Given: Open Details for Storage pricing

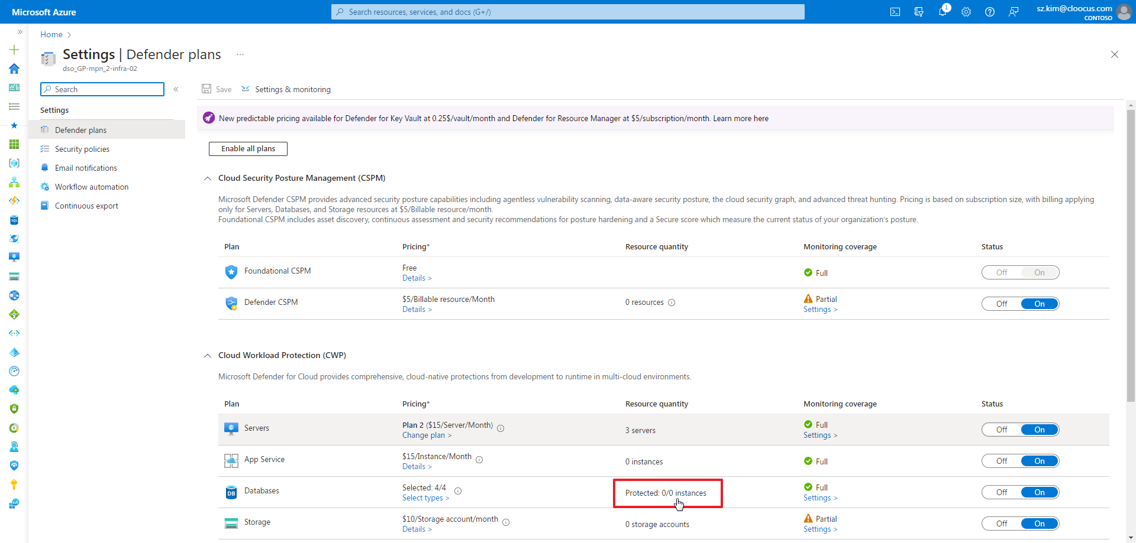Looking at the screenshot, I should tap(417, 529).
